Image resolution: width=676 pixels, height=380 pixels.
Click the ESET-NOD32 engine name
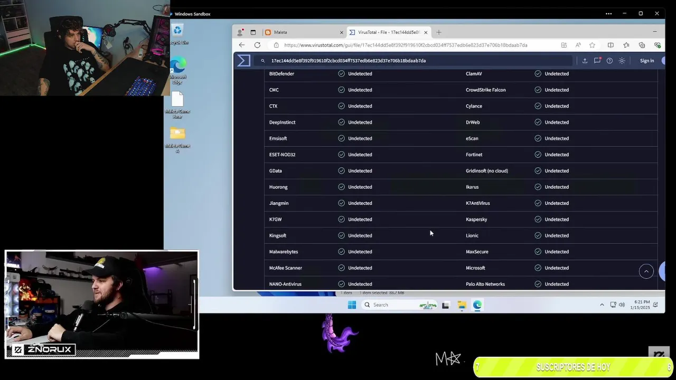point(283,155)
